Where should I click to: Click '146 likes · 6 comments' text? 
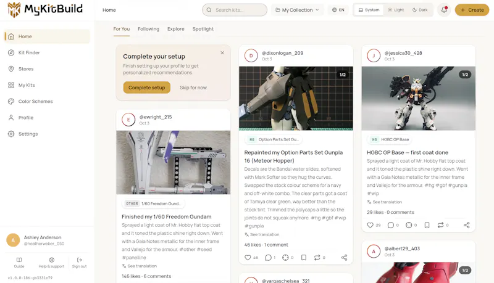point(146,276)
